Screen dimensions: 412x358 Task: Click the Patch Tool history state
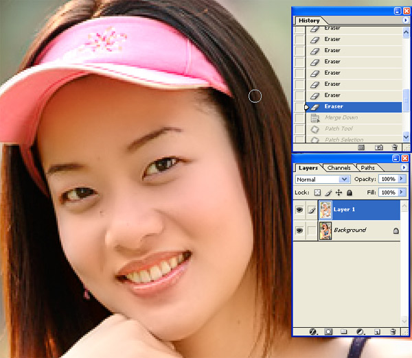pyautogui.click(x=339, y=129)
